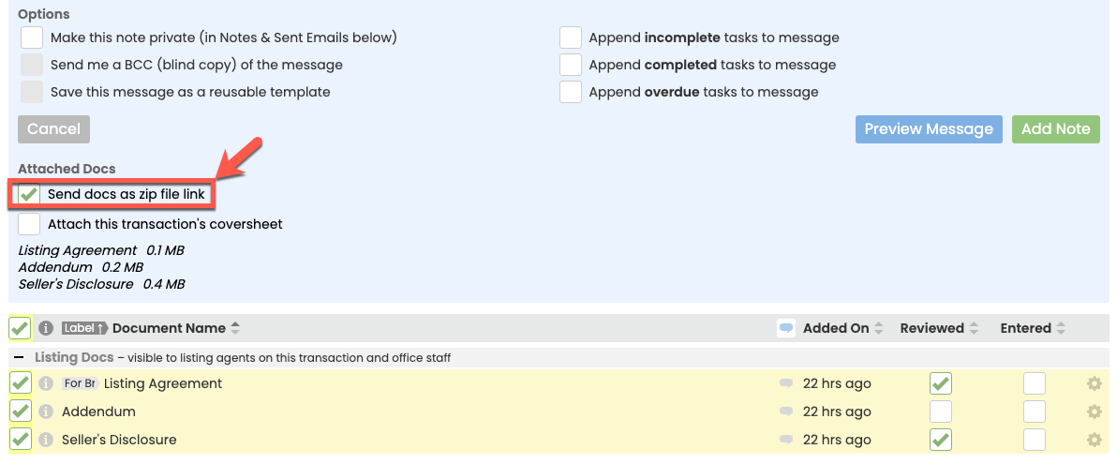Screen dimensions: 1117x464
Task: Check Attach this transaction's coversheet
Action: (30, 224)
